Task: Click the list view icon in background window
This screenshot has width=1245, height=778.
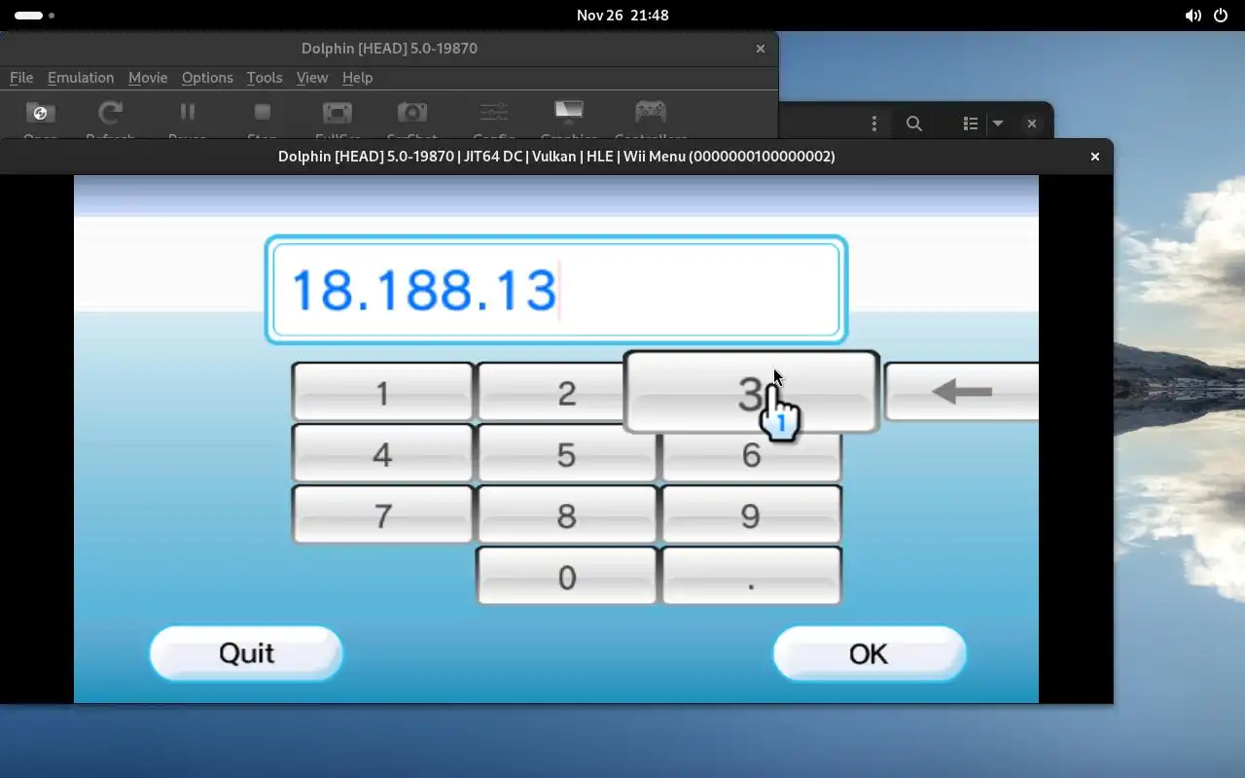Action: click(970, 124)
